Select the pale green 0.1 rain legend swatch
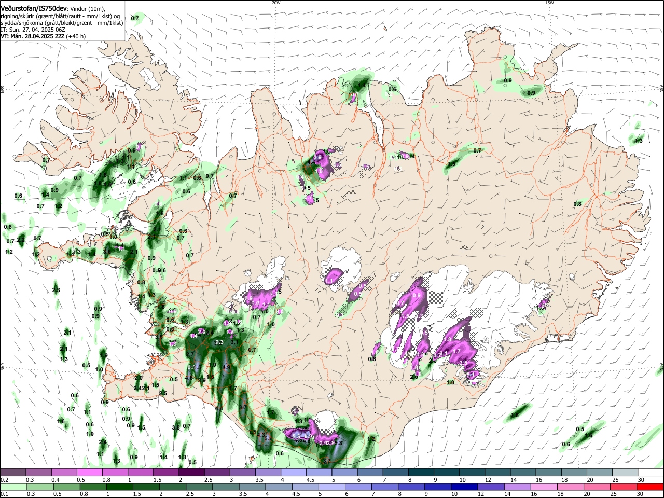Image resolution: width=664 pixels, height=498 pixels. click(x=14, y=487)
